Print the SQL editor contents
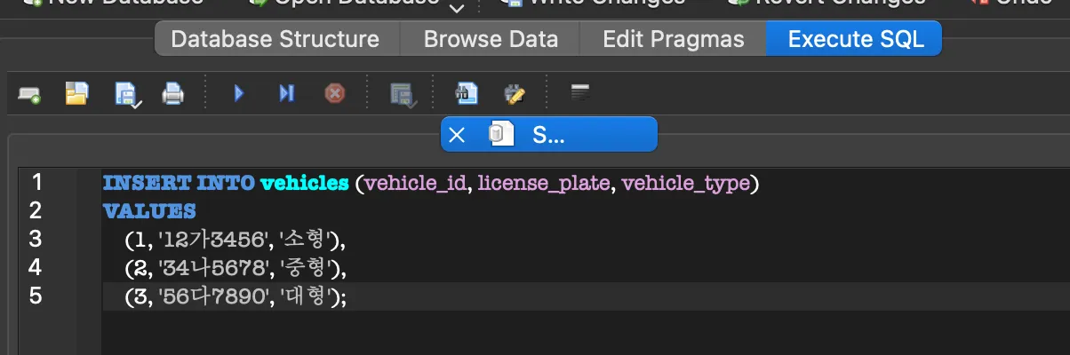 tap(172, 93)
